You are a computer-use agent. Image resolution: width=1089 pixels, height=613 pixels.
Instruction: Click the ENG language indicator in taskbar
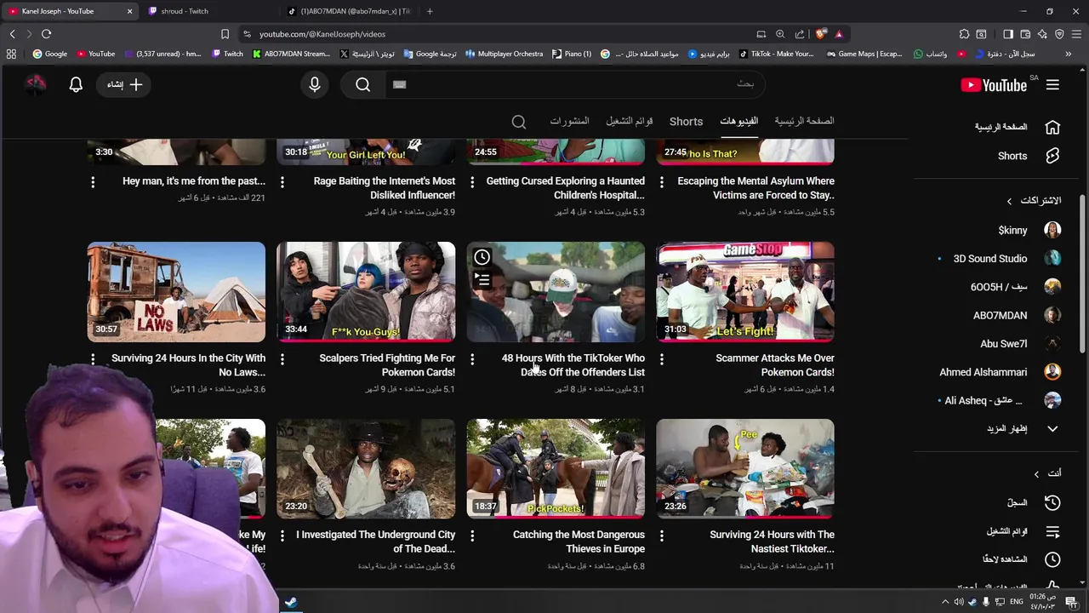1016,602
